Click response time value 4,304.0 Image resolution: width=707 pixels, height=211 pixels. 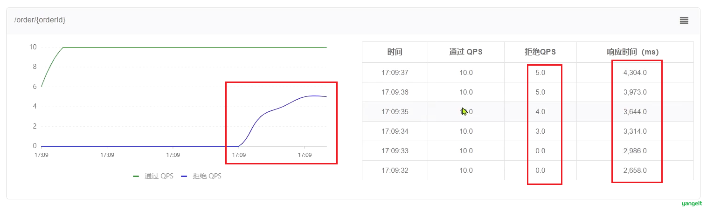coord(635,73)
